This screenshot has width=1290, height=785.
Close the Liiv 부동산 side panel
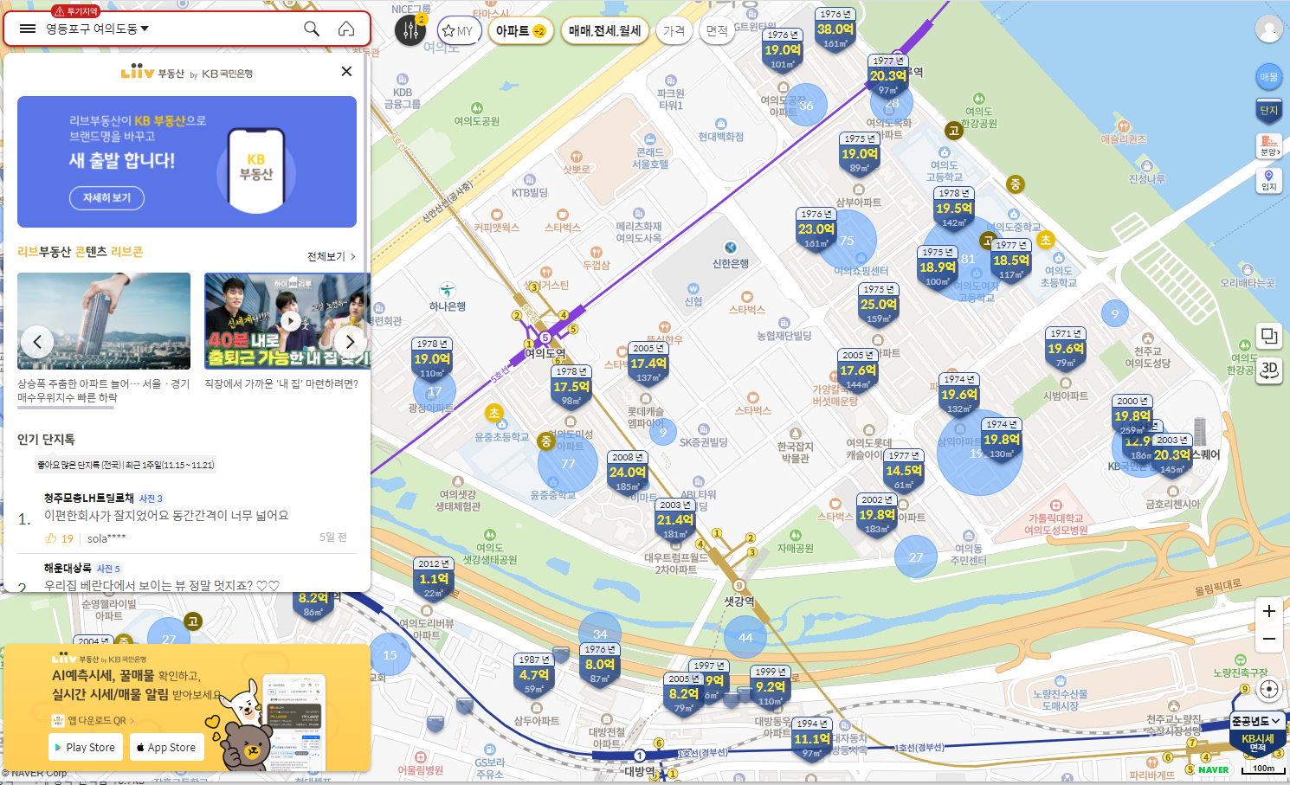pos(346,72)
